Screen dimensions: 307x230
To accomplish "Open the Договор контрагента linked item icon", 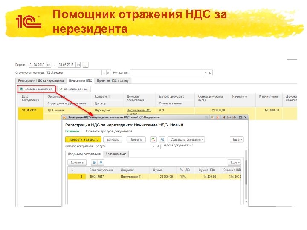I will [158, 146].
